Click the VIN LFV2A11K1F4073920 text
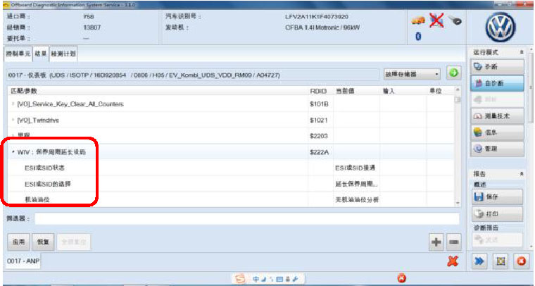This screenshot has width=535, height=286. [x=317, y=17]
